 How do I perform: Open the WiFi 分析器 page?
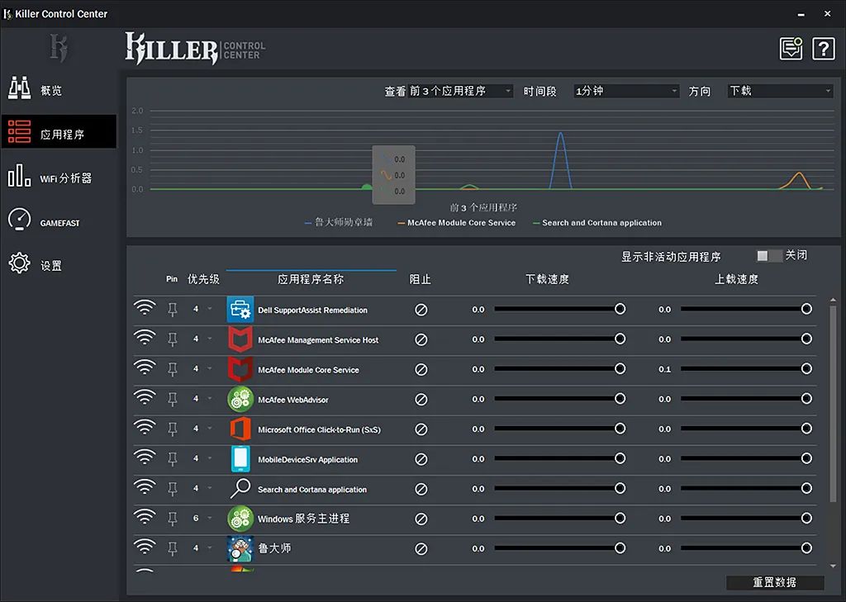[59, 177]
